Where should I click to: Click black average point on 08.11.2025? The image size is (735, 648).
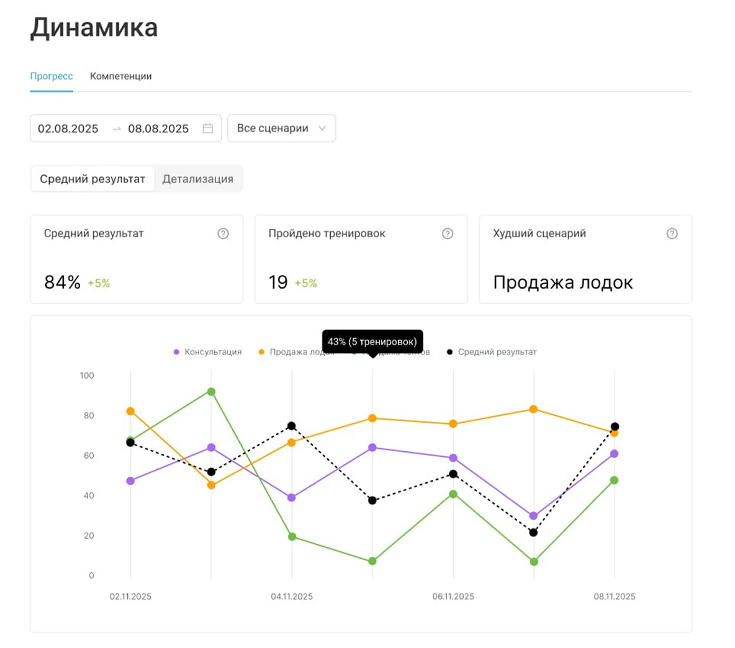[x=615, y=426]
